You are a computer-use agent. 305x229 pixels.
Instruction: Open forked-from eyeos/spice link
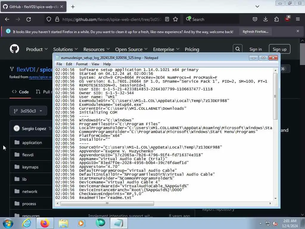pyautogui.click(x=41, y=77)
